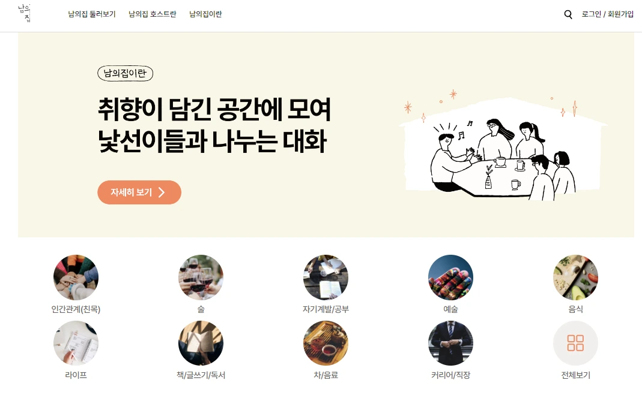Image resolution: width=642 pixels, height=407 pixels.
Task: Click the banner illustration of people at table
Action: pyautogui.click(x=503, y=148)
